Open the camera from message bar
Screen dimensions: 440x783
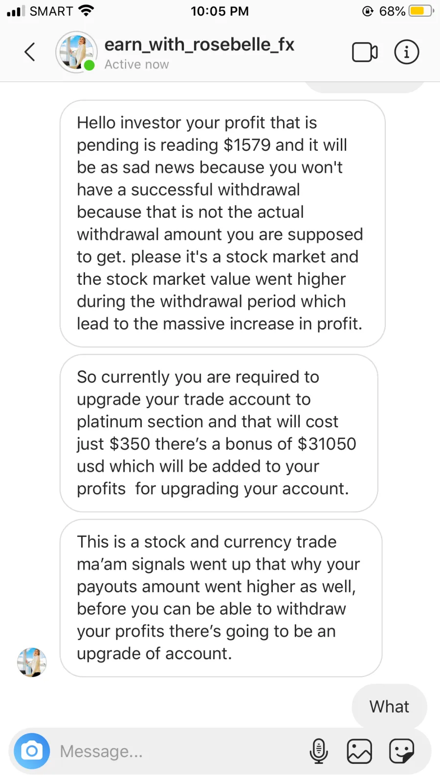click(32, 751)
